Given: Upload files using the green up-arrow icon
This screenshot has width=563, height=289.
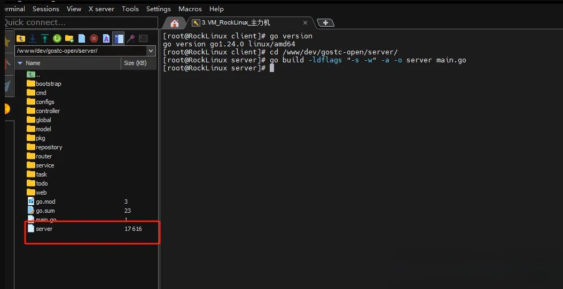Looking at the screenshot, I should click(x=45, y=38).
